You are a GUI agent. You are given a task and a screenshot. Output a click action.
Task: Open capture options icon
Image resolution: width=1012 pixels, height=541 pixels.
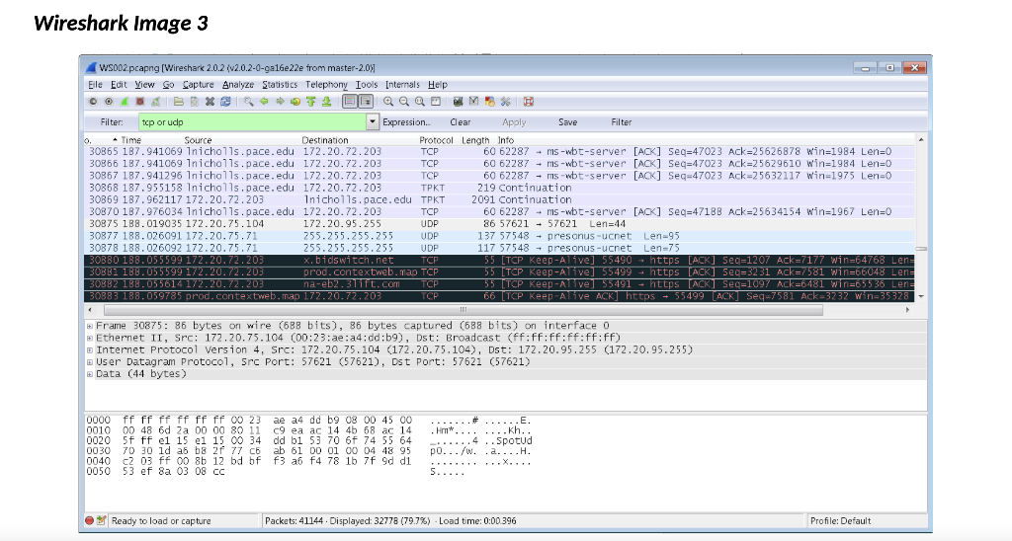[x=109, y=102]
